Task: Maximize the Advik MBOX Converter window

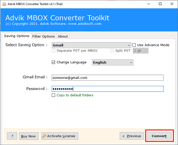Action: tap(160, 4)
